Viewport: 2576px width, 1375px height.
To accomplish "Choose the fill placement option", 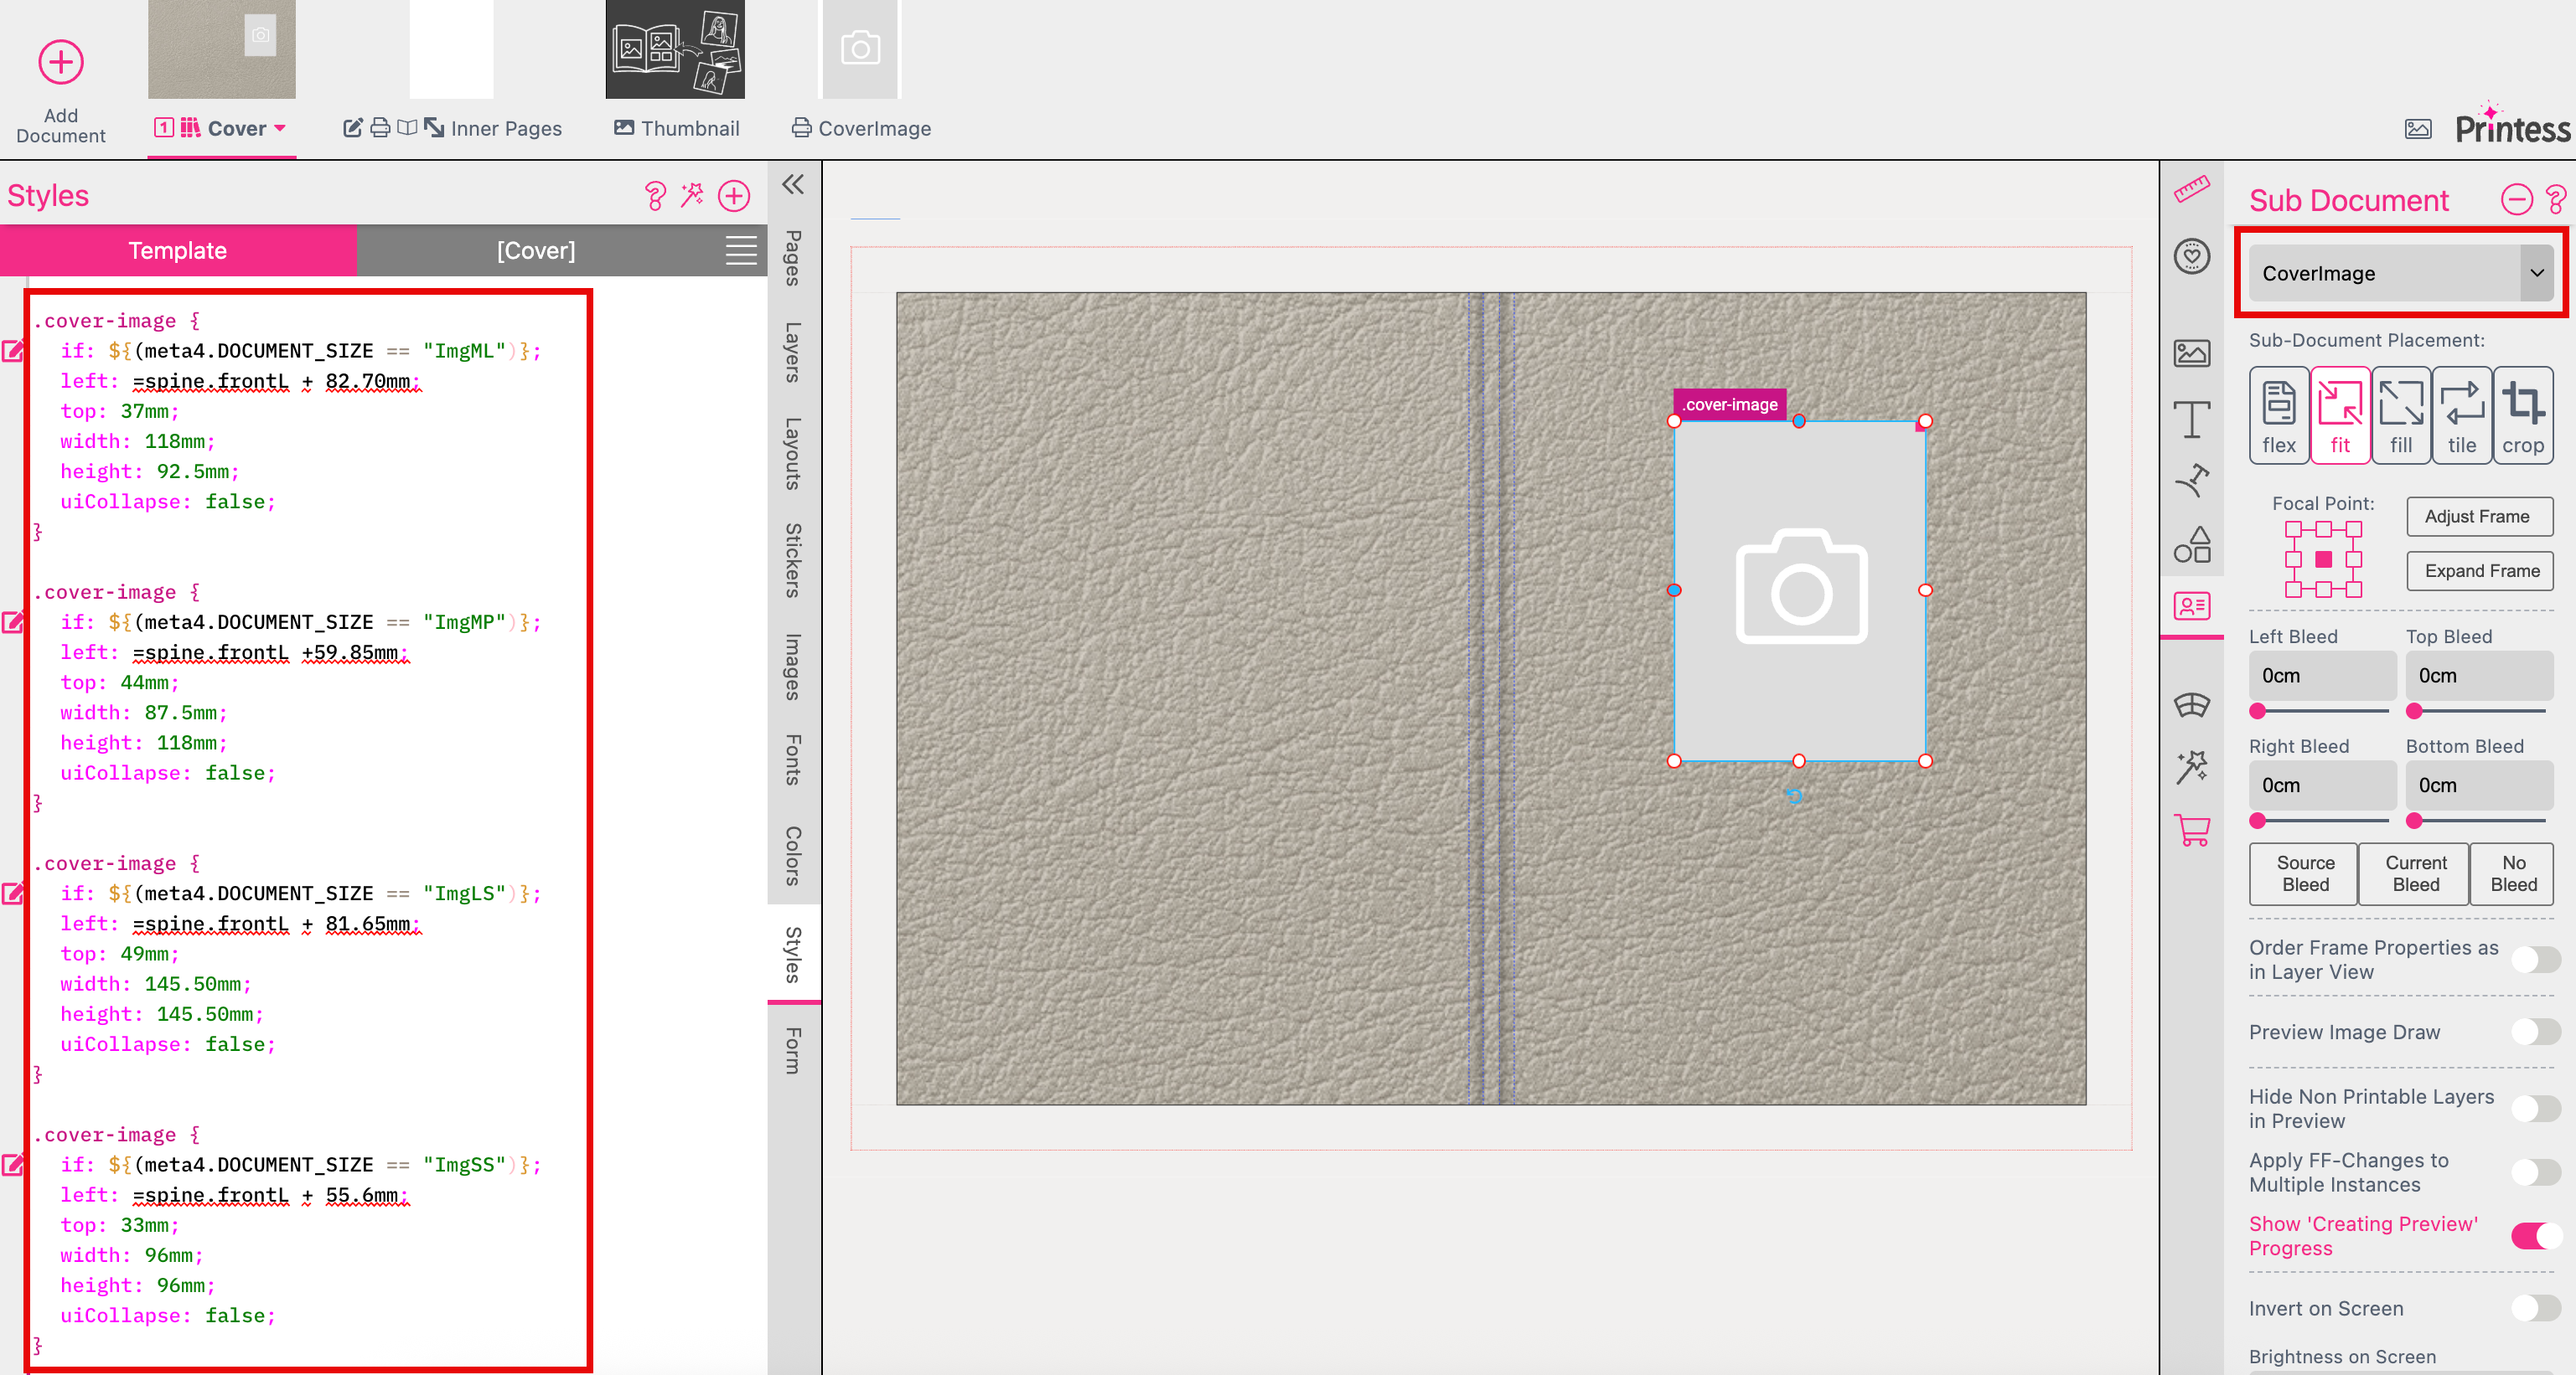I will click(x=2400, y=415).
